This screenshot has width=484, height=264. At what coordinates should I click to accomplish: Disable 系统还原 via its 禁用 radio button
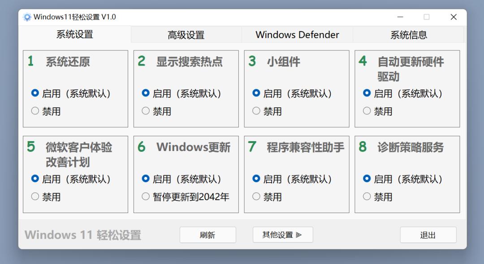pyautogui.click(x=35, y=111)
